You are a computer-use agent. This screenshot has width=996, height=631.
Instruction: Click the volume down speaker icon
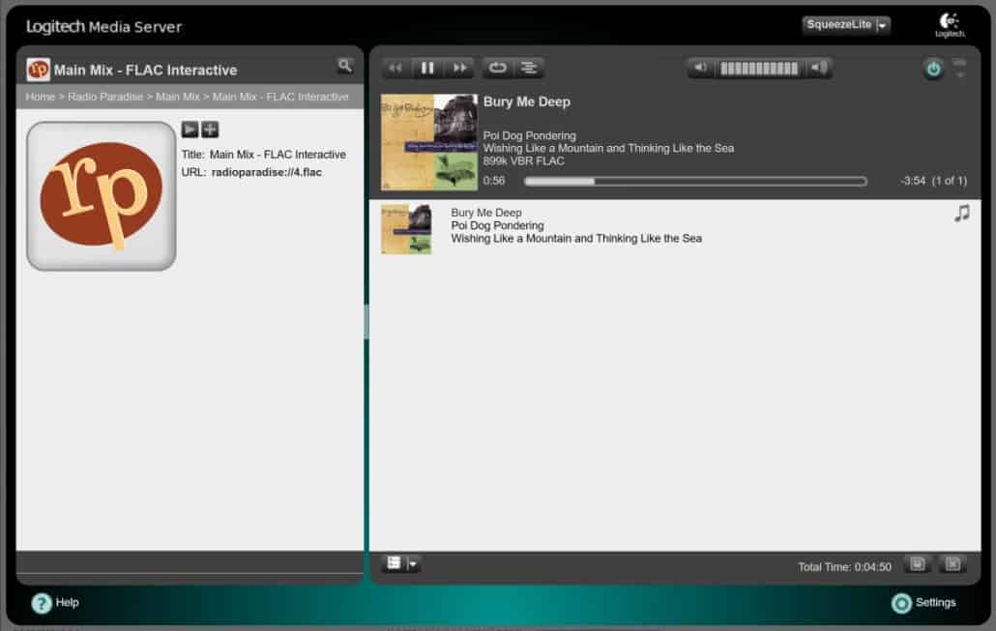pyautogui.click(x=701, y=68)
